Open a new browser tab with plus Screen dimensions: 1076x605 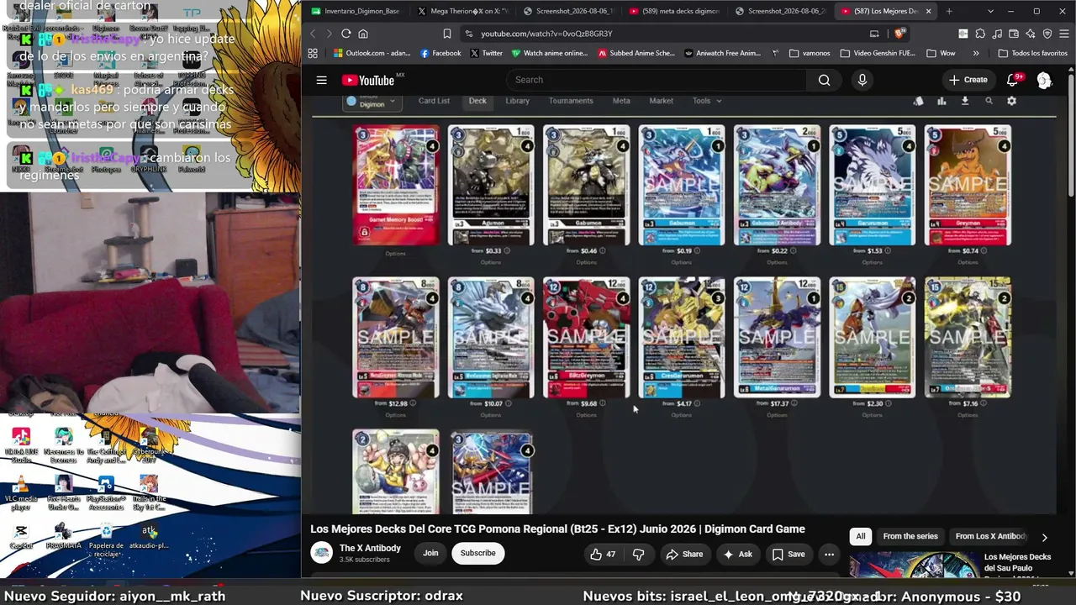[949, 11]
